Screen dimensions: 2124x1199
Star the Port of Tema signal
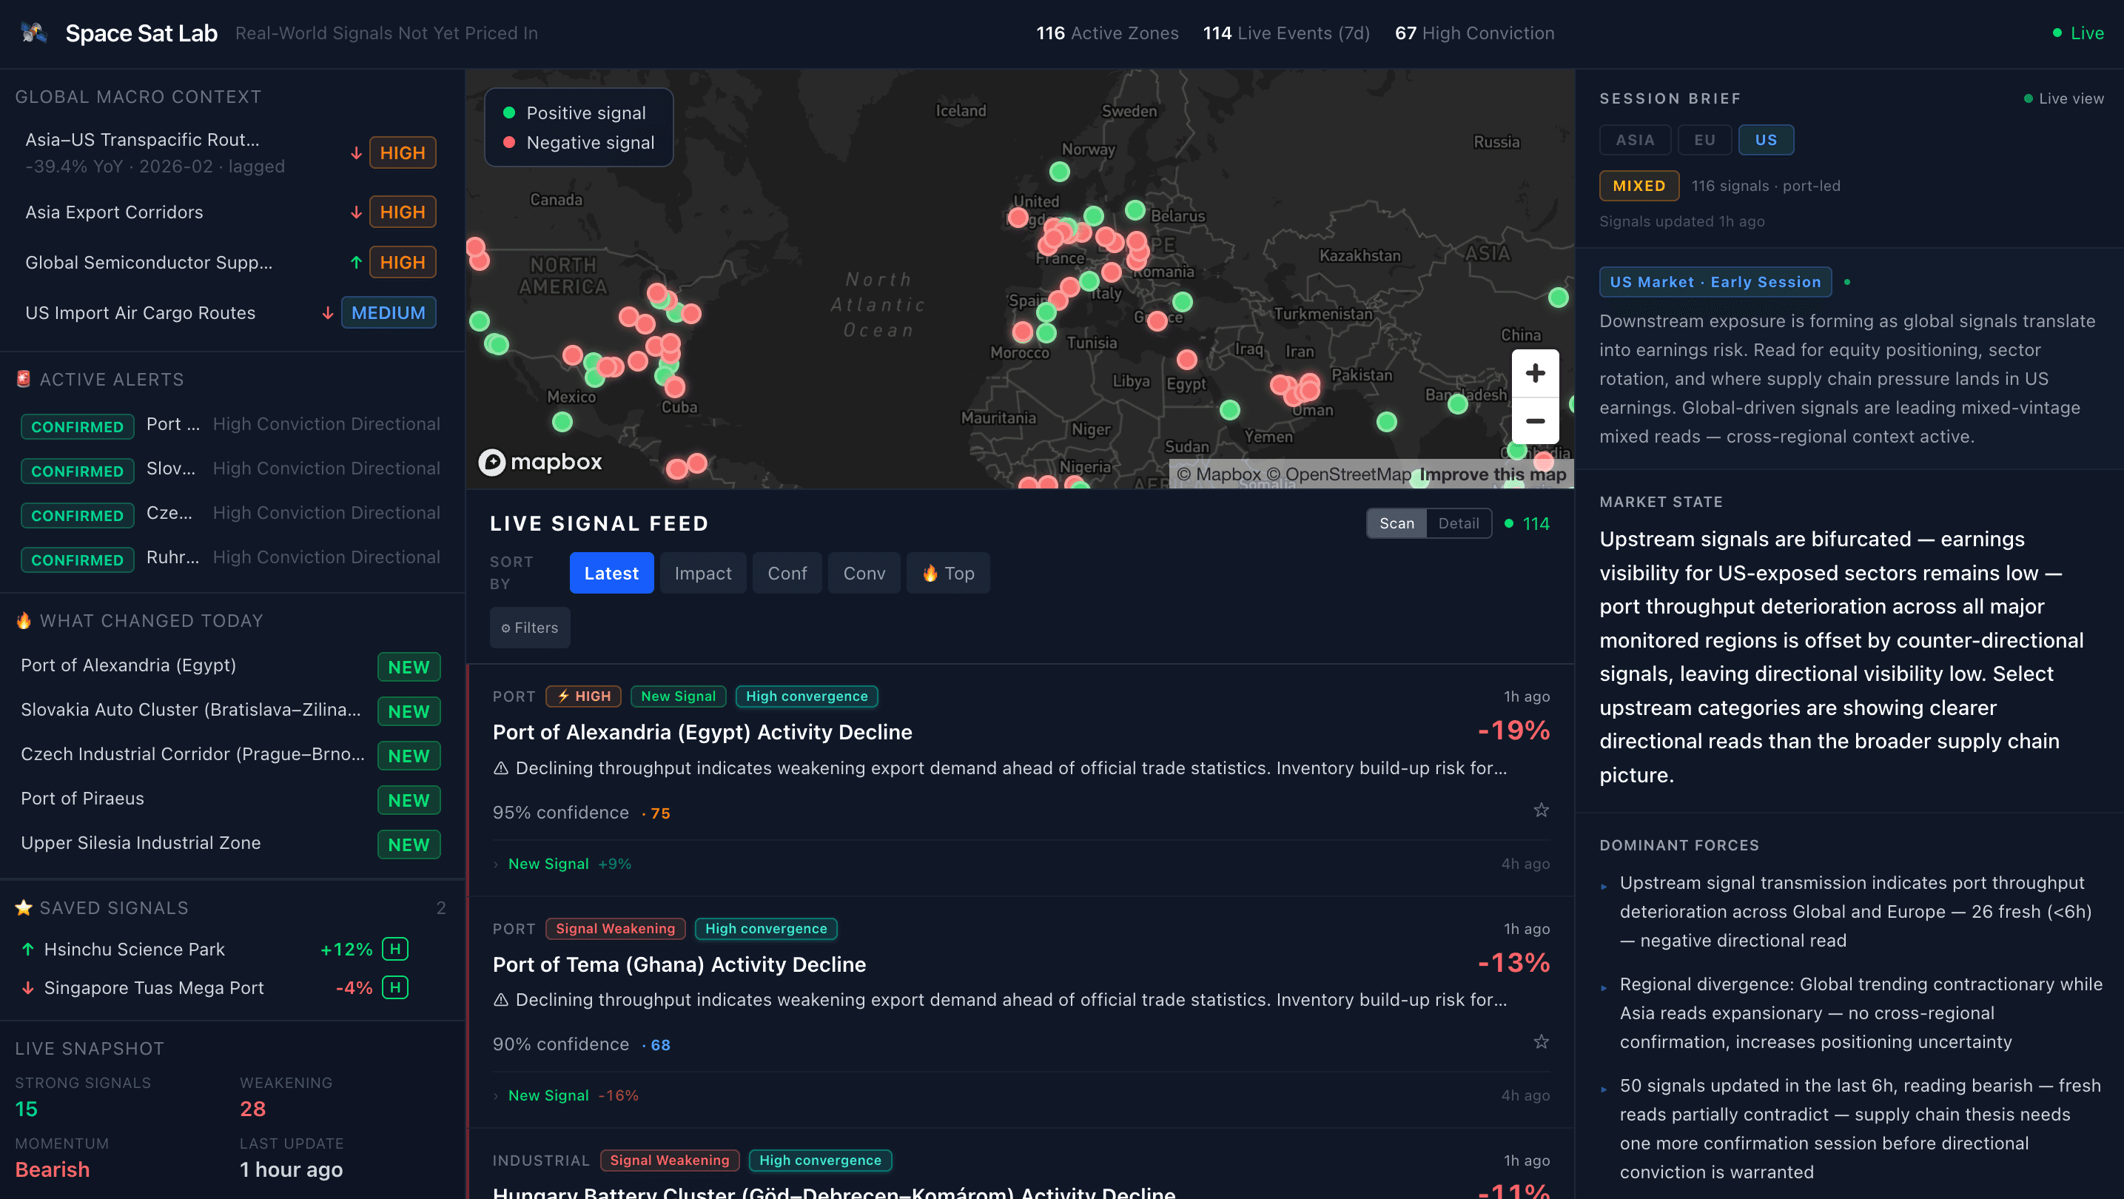(1540, 1042)
